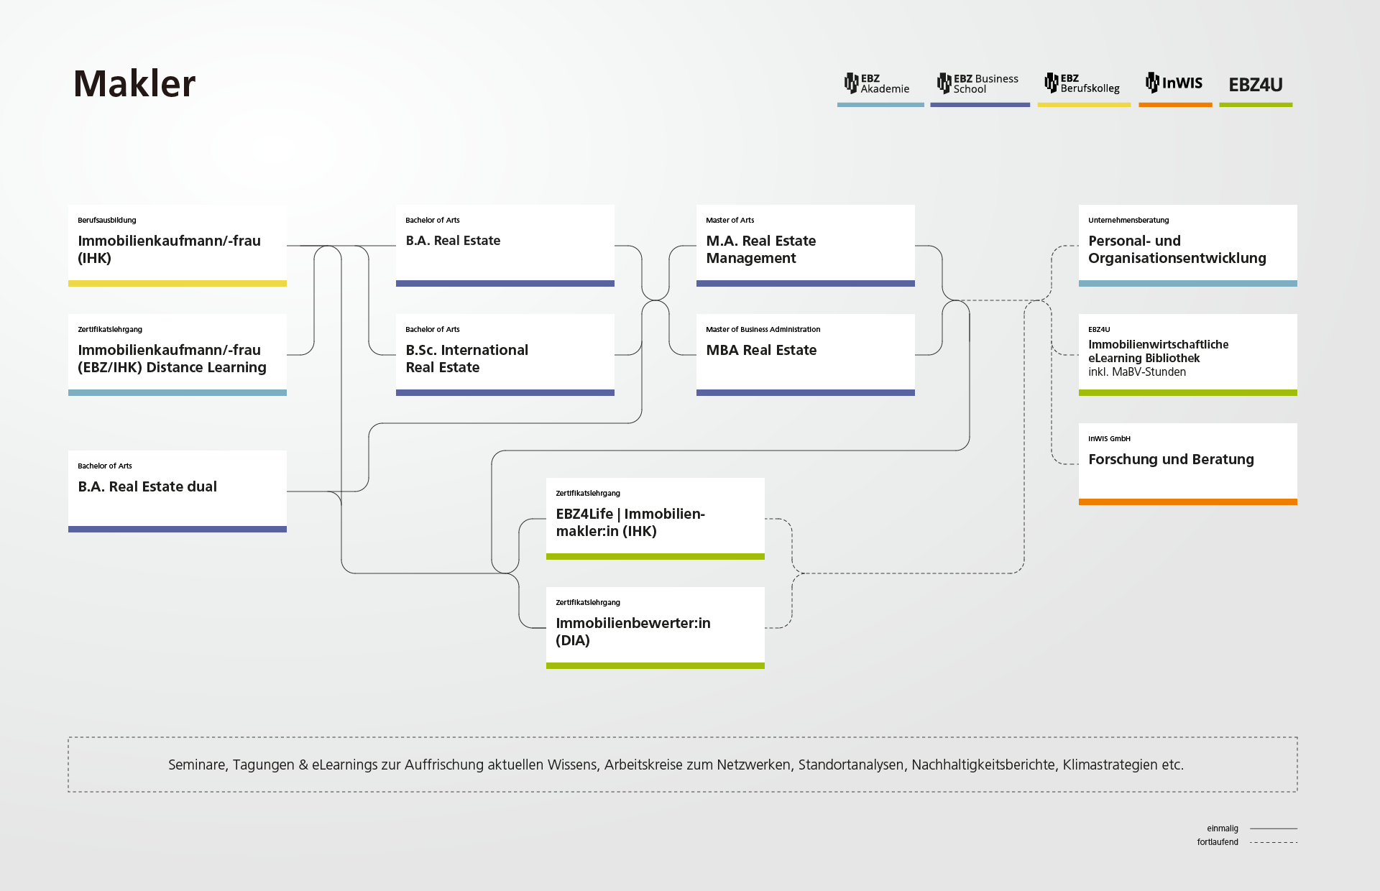The image size is (1380, 891).
Task: Click the Unternehmensberatung category label
Action: click(x=1128, y=220)
